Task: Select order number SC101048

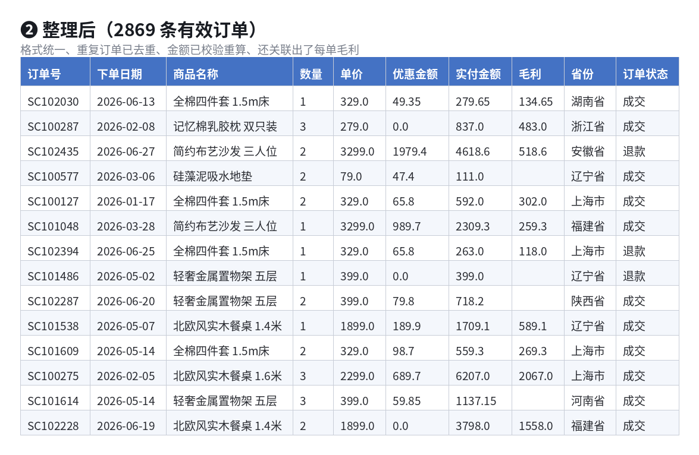Action: (53, 227)
